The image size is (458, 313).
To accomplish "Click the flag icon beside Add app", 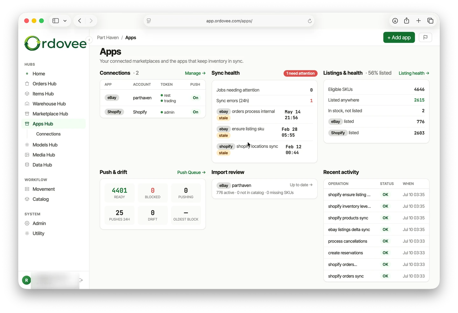I will (x=425, y=37).
